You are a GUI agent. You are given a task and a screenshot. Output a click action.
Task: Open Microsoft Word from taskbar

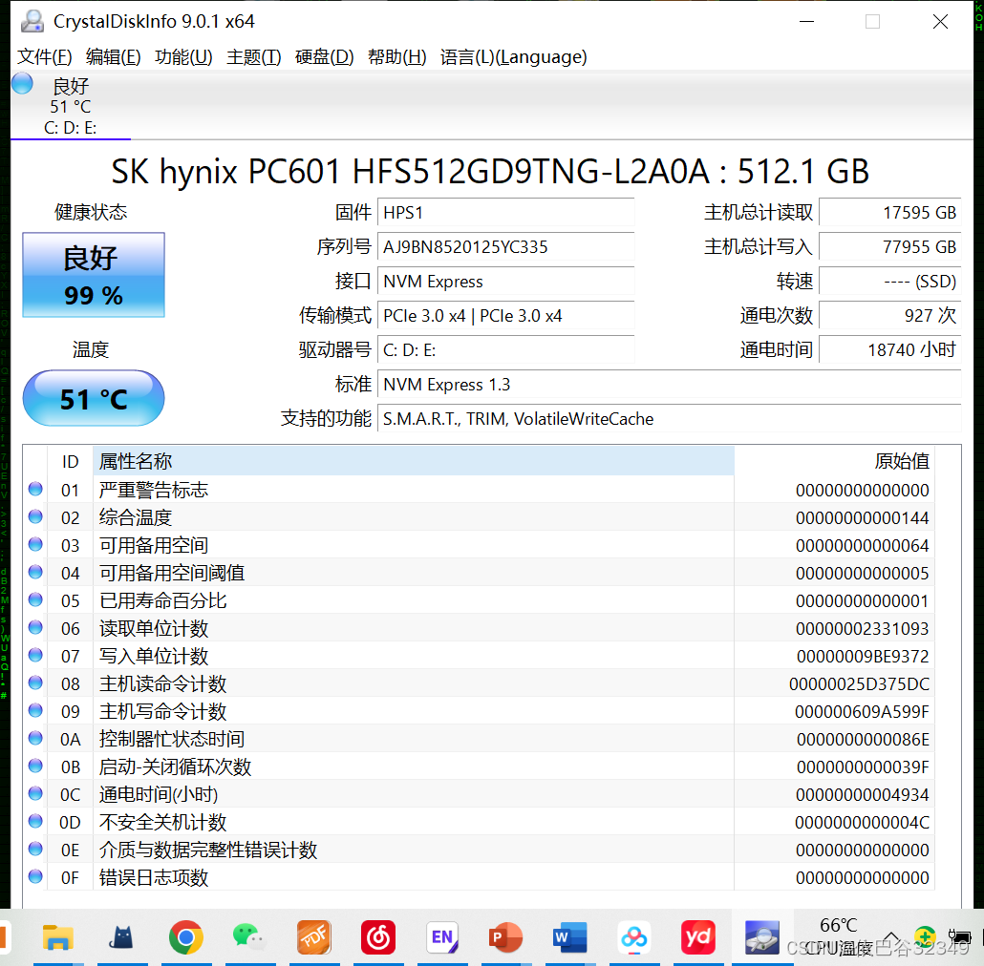tap(569, 937)
